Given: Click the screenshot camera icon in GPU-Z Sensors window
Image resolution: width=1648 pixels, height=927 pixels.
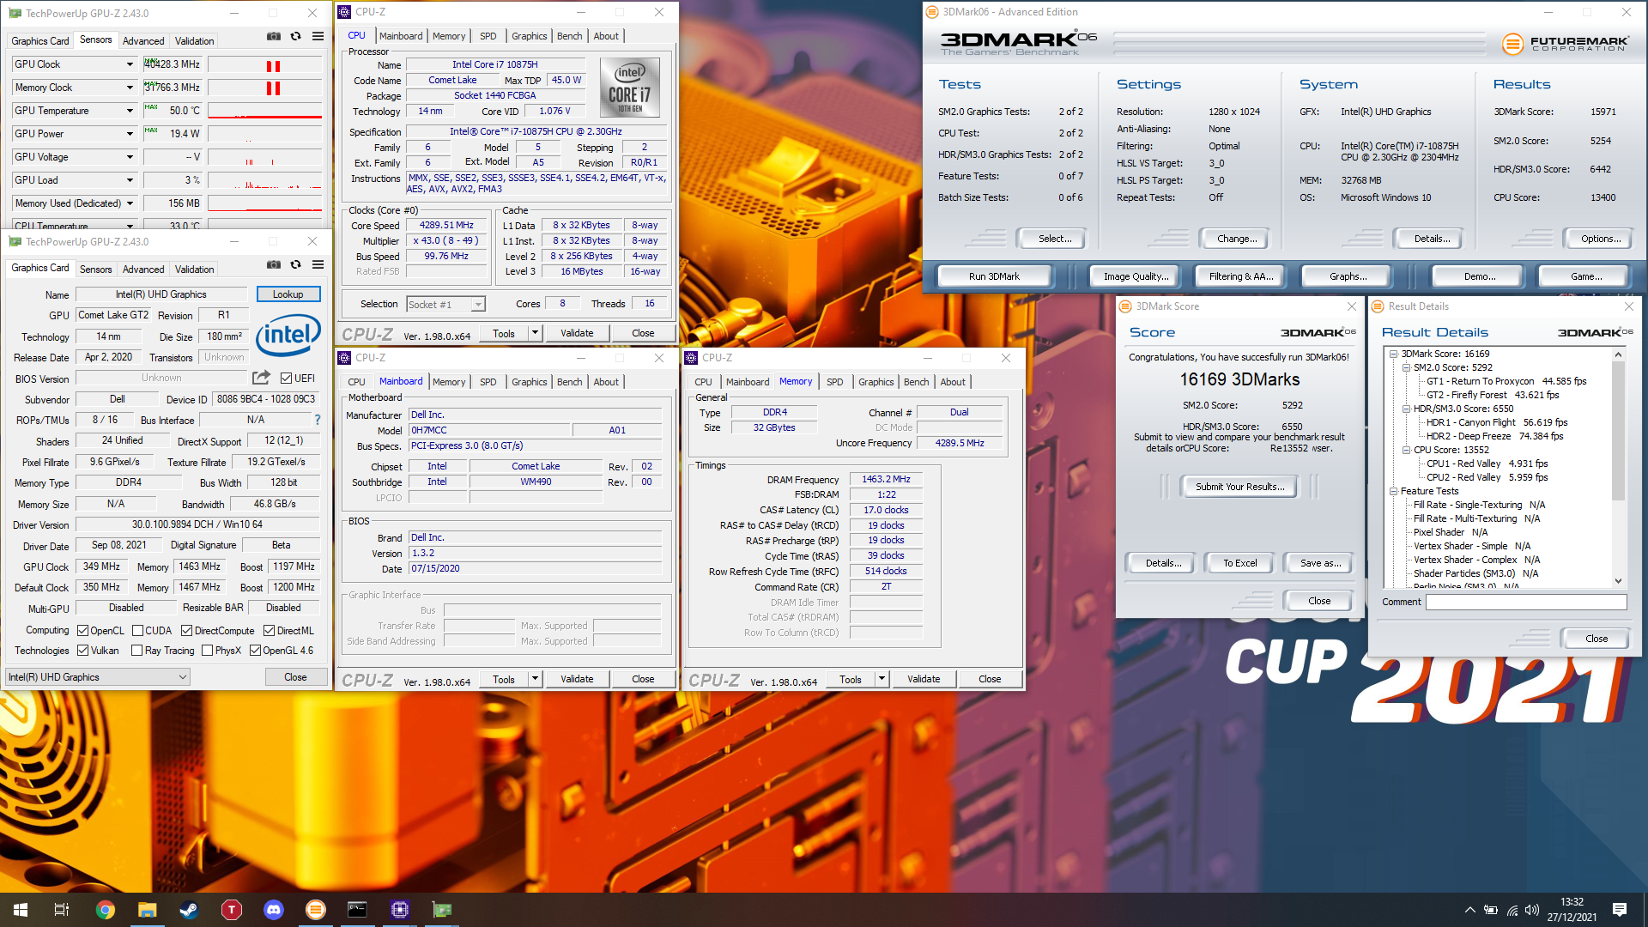Looking at the screenshot, I should click(x=274, y=36).
